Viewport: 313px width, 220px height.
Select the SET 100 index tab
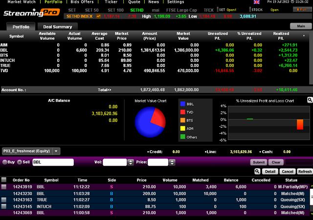115,10
